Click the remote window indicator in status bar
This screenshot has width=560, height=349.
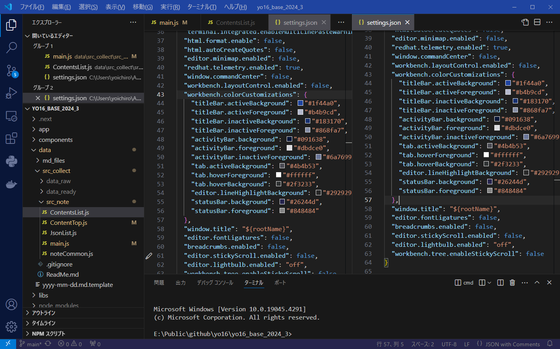8,344
